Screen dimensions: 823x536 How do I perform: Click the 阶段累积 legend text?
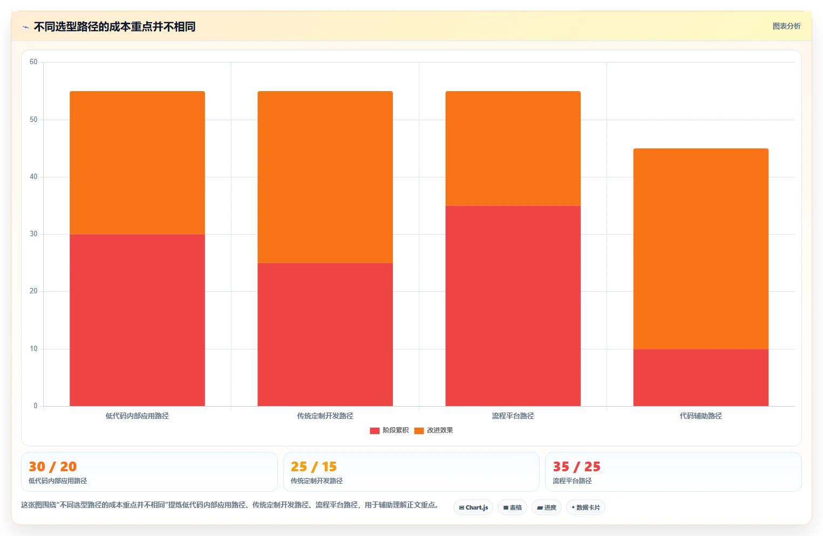[x=396, y=430]
